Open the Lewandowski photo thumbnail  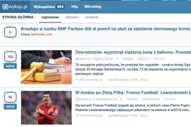point(46,108)
